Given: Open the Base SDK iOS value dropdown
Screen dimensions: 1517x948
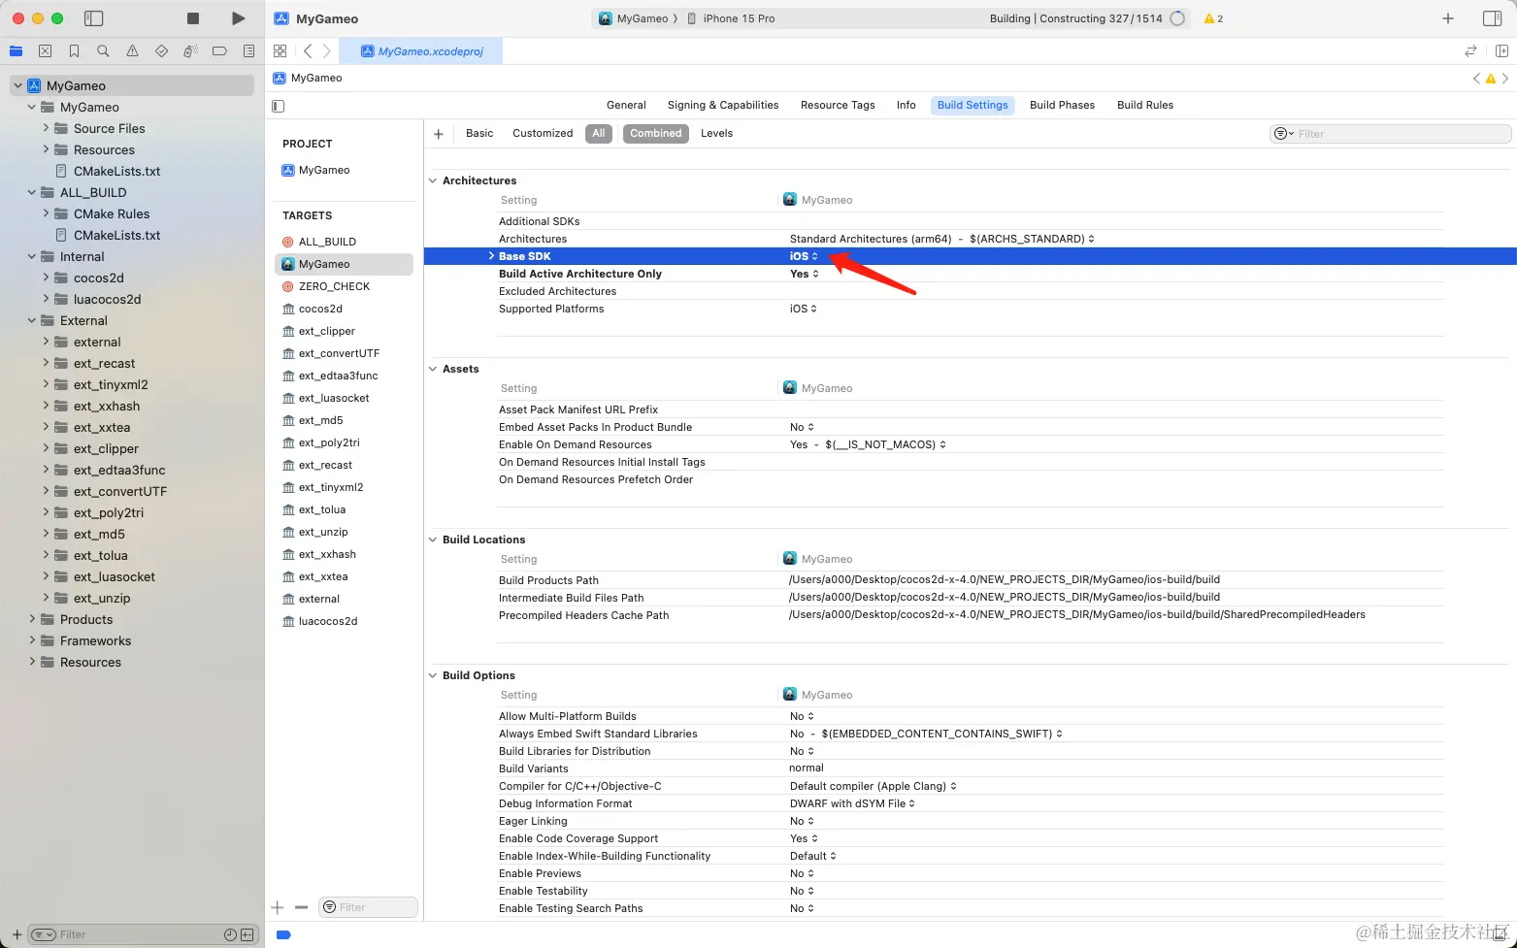Looking at the screenshot, I should (x=804, y=256).
